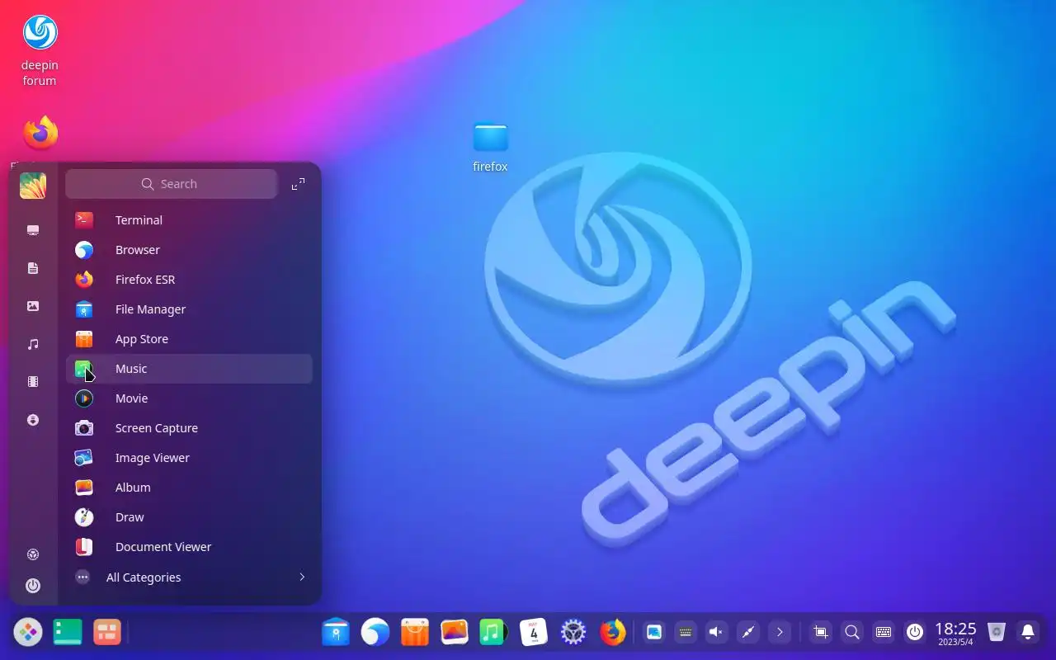
Task: Click the launcher sidebar power button
Action: [x=33, y=586]
